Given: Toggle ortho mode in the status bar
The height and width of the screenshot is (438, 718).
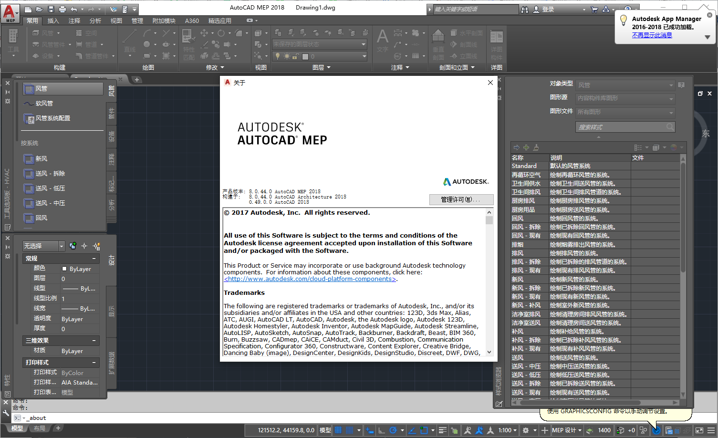Looking at the screenshot, I should pyautogui.click(x=381, y=430).
